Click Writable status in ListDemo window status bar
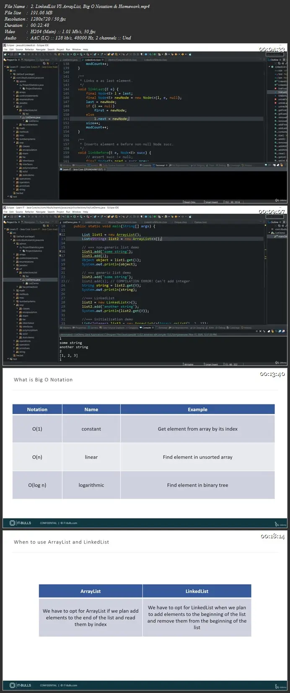This screenshot has height=693, width=290. pos(189,364)
